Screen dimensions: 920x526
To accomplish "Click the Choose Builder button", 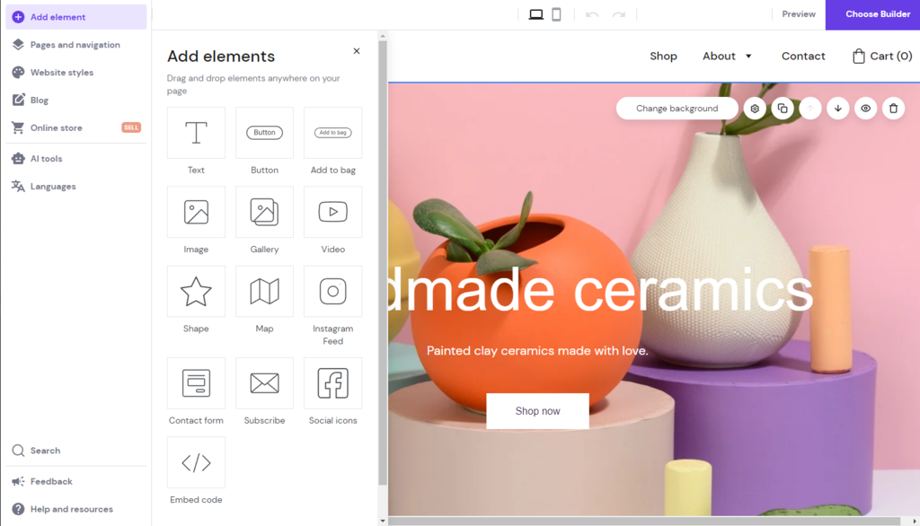I will click(x=873, y=14).
